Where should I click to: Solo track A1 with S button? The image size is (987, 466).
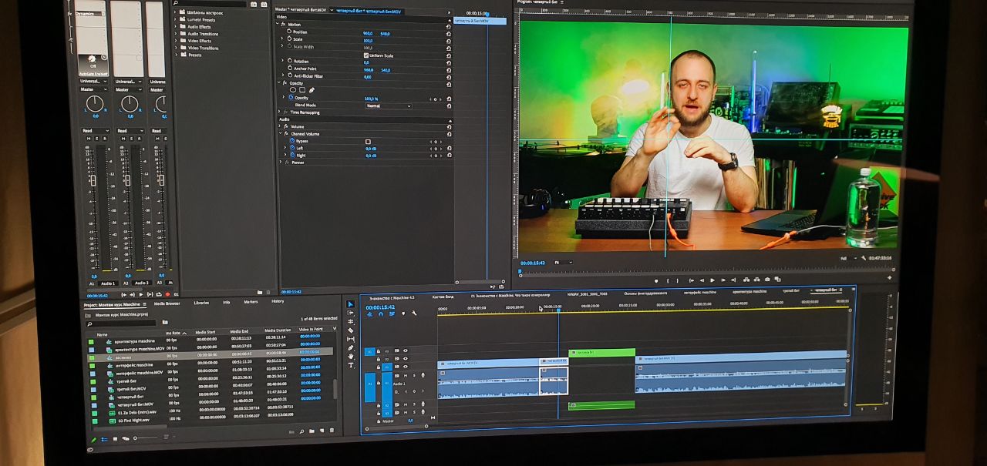[x=414, y=375]
